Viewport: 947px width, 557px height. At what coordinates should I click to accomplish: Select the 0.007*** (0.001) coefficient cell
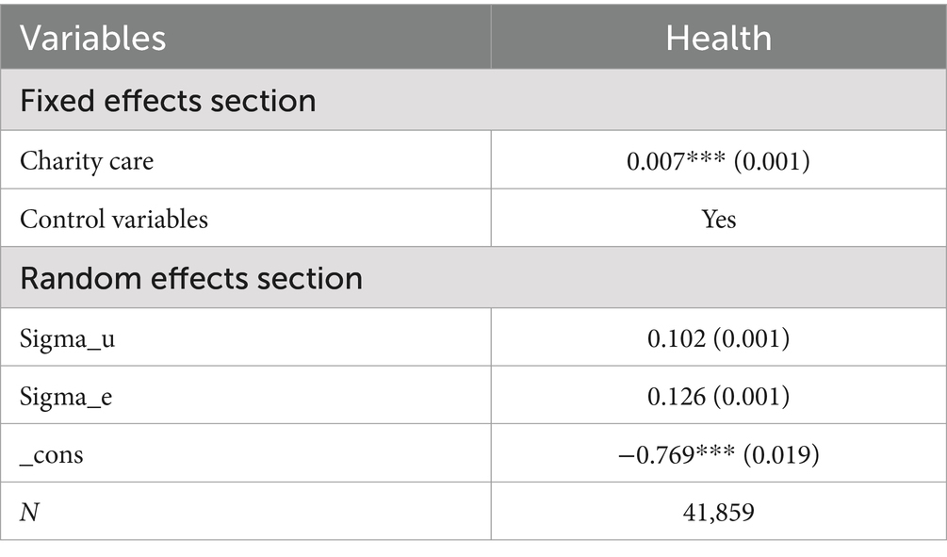(719, 161)
